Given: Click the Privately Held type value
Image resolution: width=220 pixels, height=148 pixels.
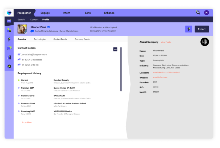Looking at the screenshot, I should tap(158, 60).
